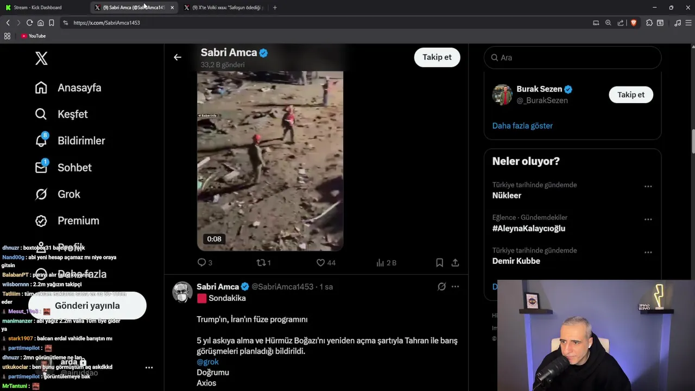
Task: Bookmark the video post
Action: tap(439, 262)
